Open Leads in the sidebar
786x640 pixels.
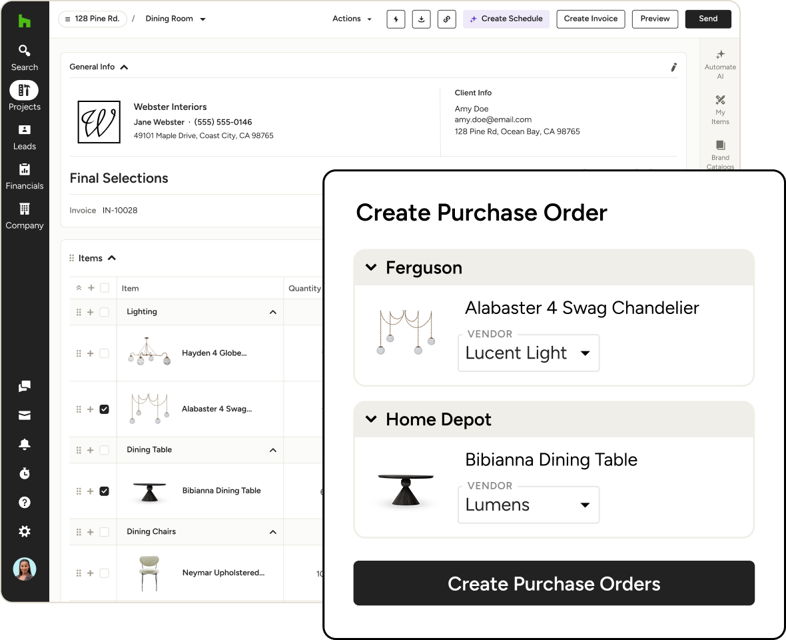pyautogui.click(x=24, y=137)
